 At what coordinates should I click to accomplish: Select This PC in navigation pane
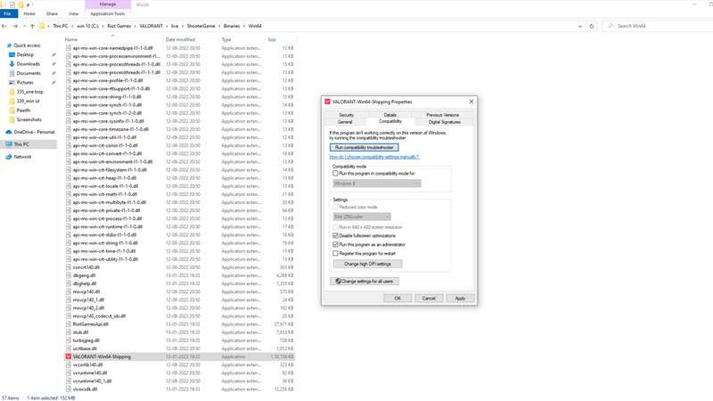point(21,144)
